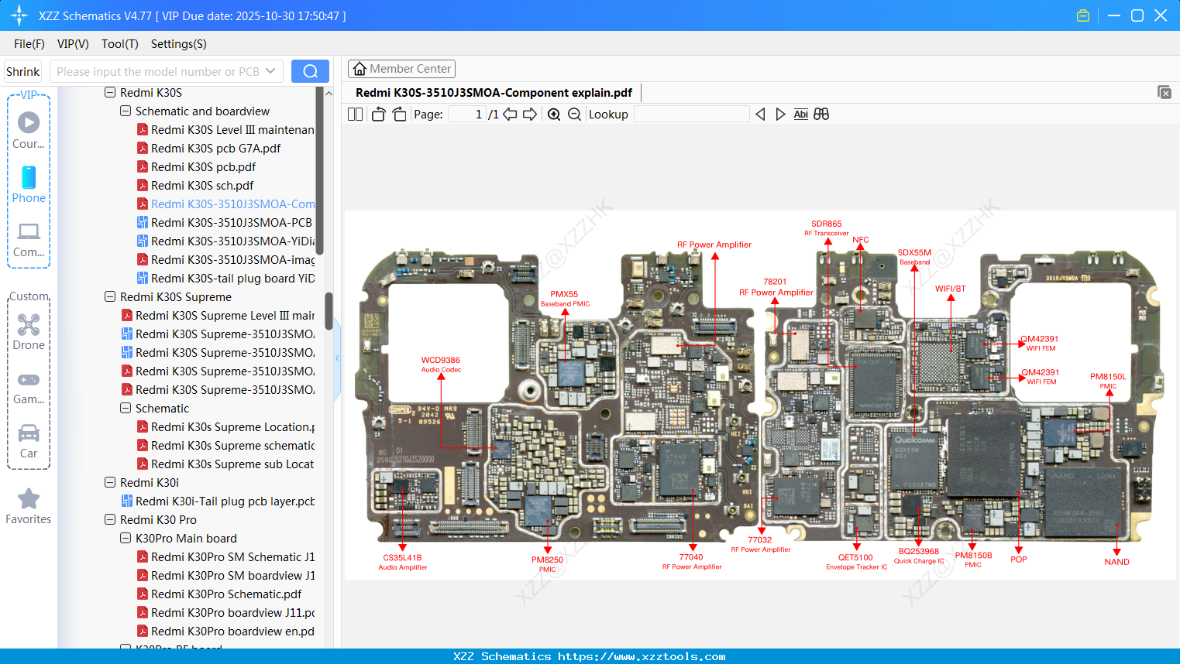Open the Member Center
The image size is (1180, 664).
click(x=401, y=68)
